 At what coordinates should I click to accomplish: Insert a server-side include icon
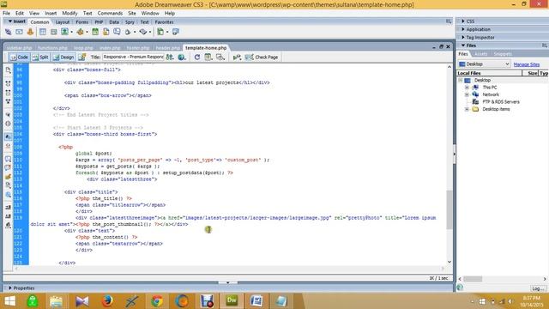[106, 32]
